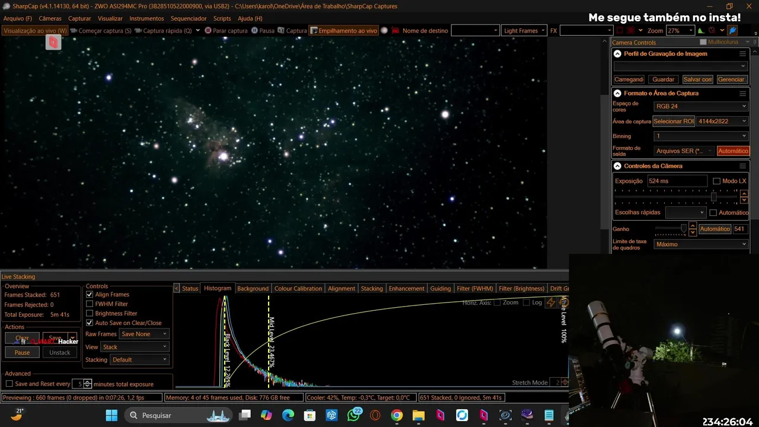This screenshot has width=759, height=427.
Task: Open WhatsApp from the taskbar
Action: tap(354, 415)
